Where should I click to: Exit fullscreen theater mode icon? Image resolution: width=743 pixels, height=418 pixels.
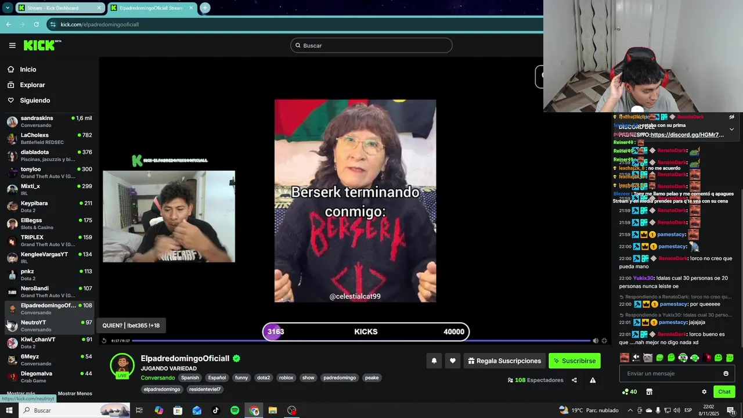[x=604, y=341]
